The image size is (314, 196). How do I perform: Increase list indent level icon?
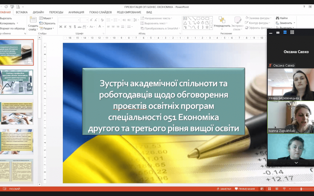[129, 20]
